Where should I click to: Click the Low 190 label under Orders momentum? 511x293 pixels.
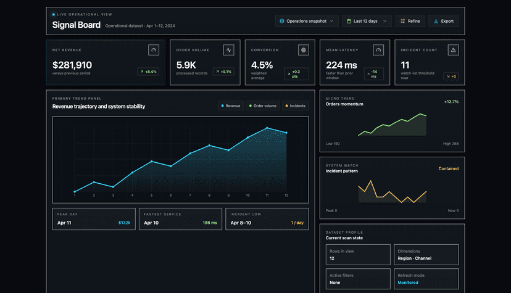[x=333, y=144]
